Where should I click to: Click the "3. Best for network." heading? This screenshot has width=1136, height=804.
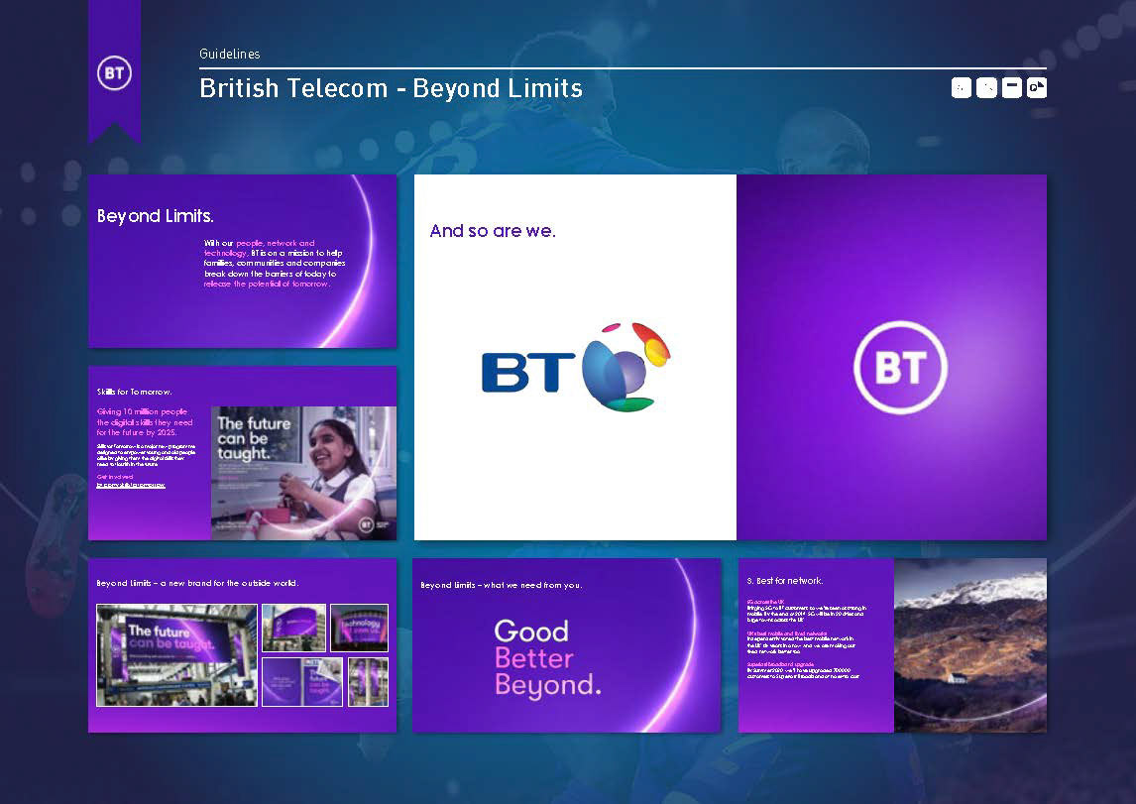(785, 581)
